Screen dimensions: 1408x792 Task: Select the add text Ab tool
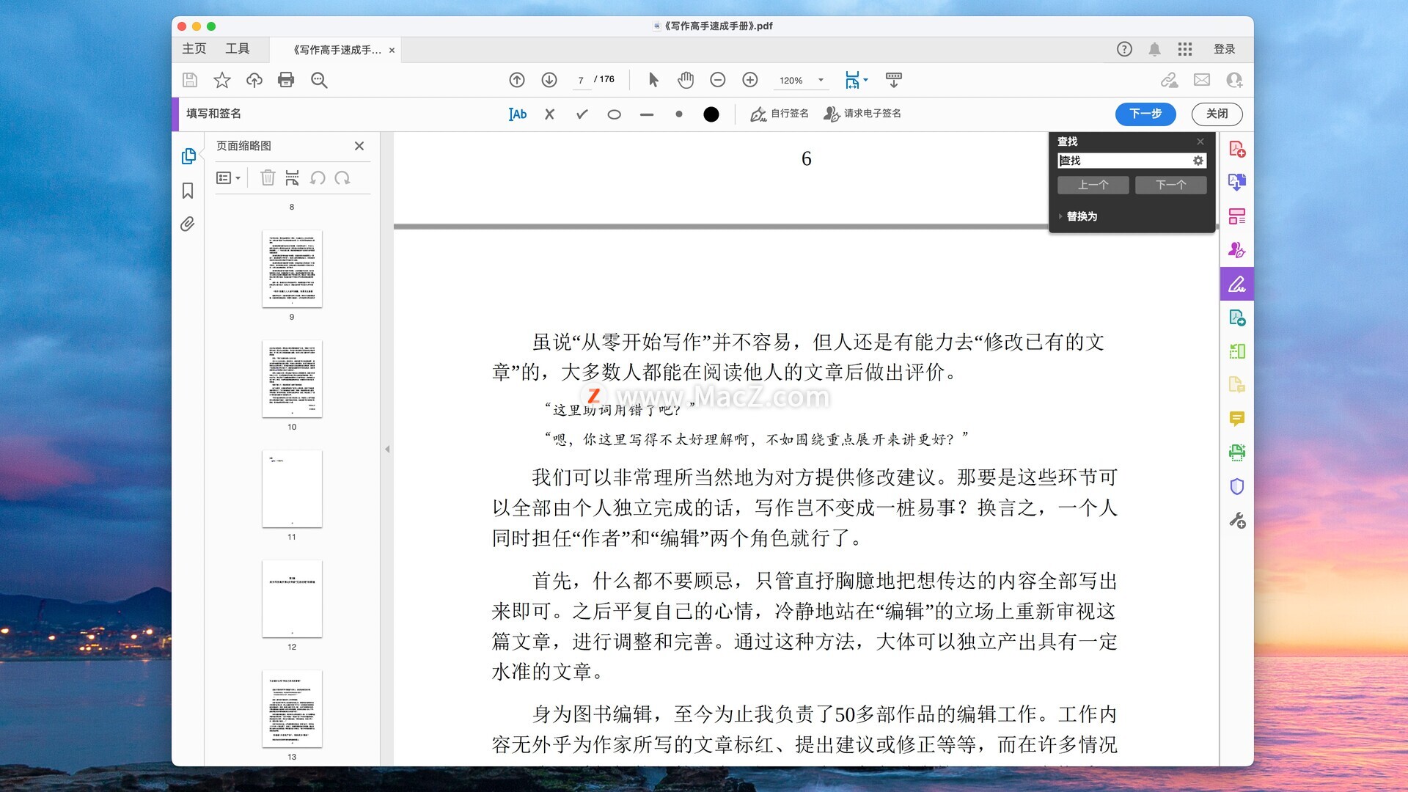518,114
